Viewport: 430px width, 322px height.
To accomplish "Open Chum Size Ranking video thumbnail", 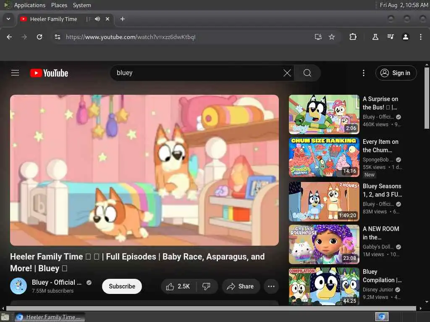I will [324, 157].
